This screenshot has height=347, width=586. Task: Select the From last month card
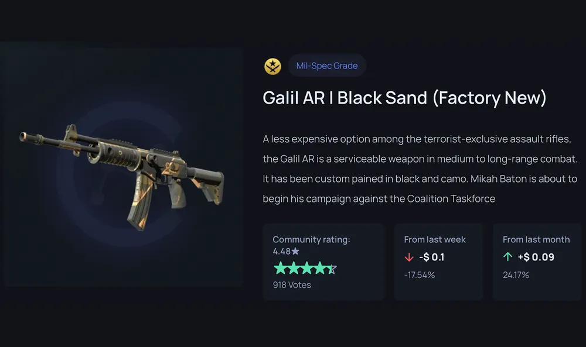tap(537, 262)
